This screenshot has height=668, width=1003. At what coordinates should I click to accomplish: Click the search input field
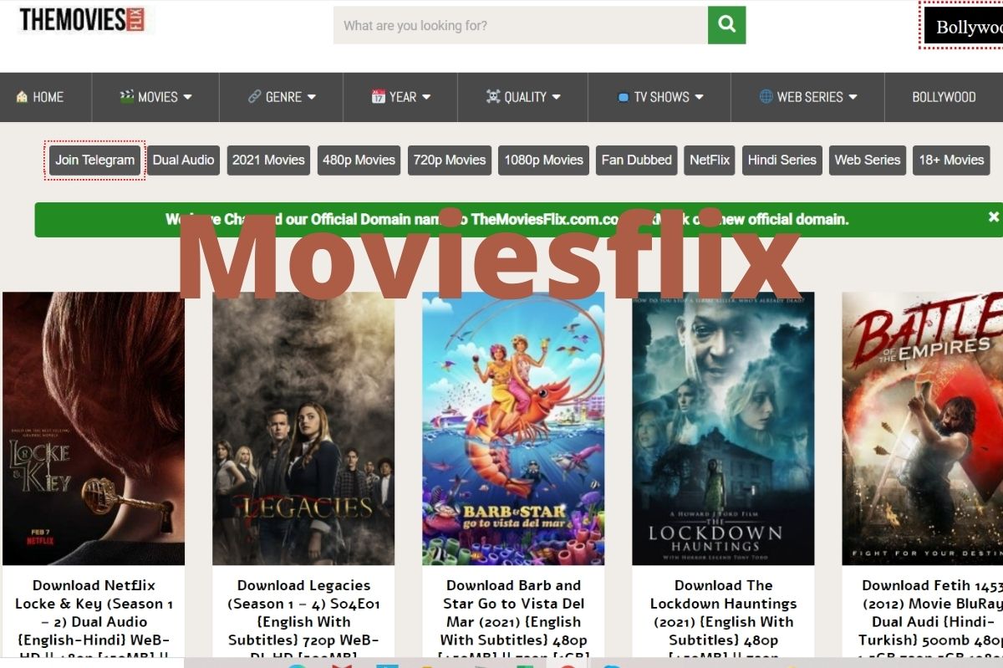click(x=521, y=25)
